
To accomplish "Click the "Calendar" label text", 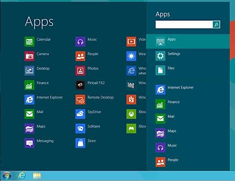I will click(x=44, y=40).
